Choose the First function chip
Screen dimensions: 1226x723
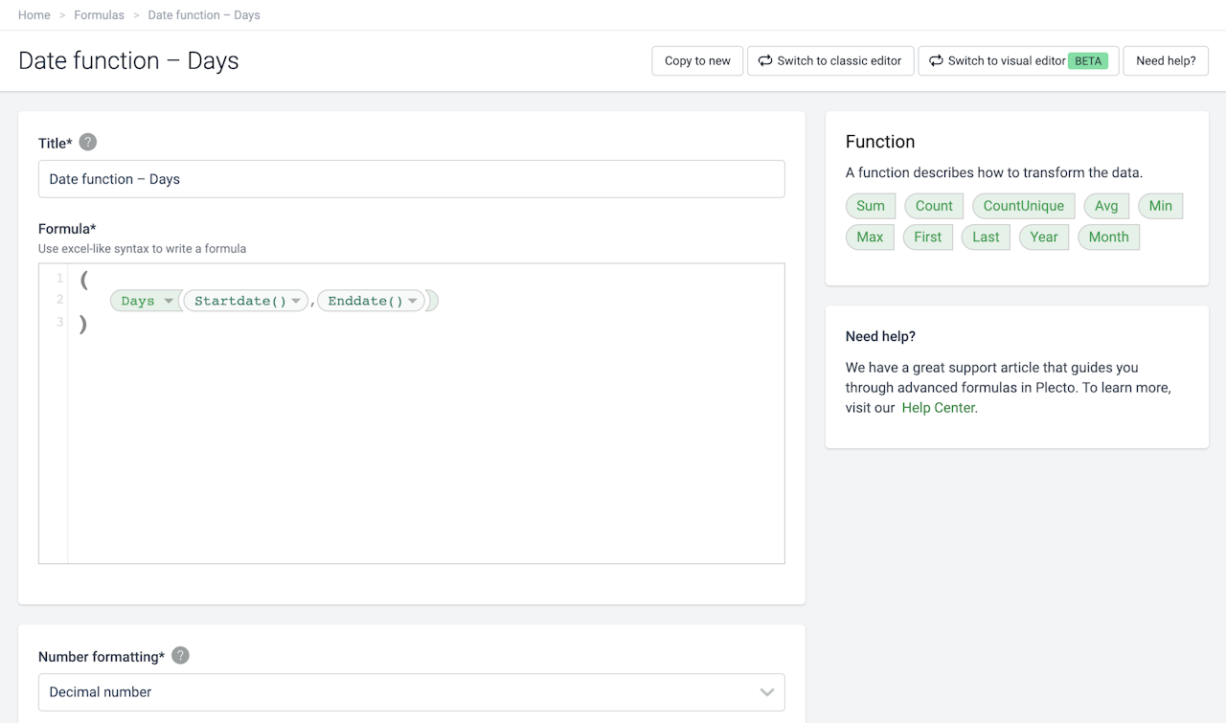pos(927,237)
